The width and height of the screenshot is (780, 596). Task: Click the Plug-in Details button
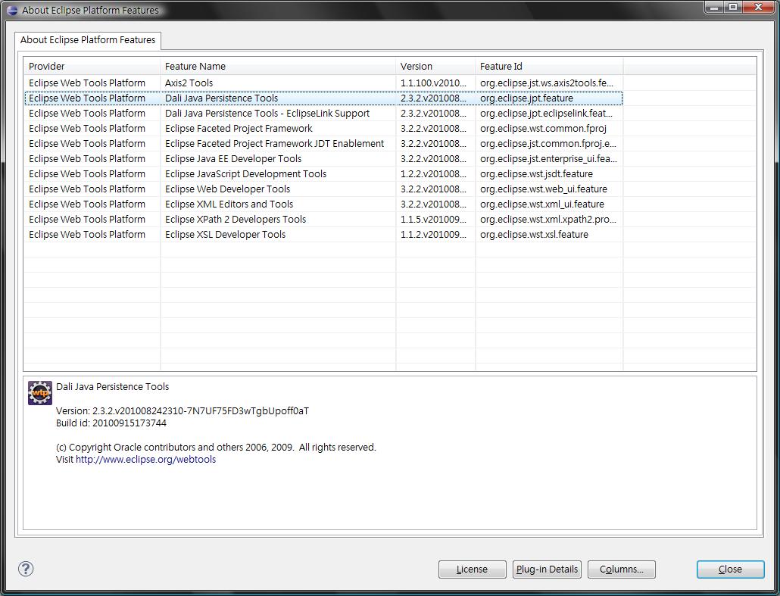pyautogui.click(x=547, y=569)
